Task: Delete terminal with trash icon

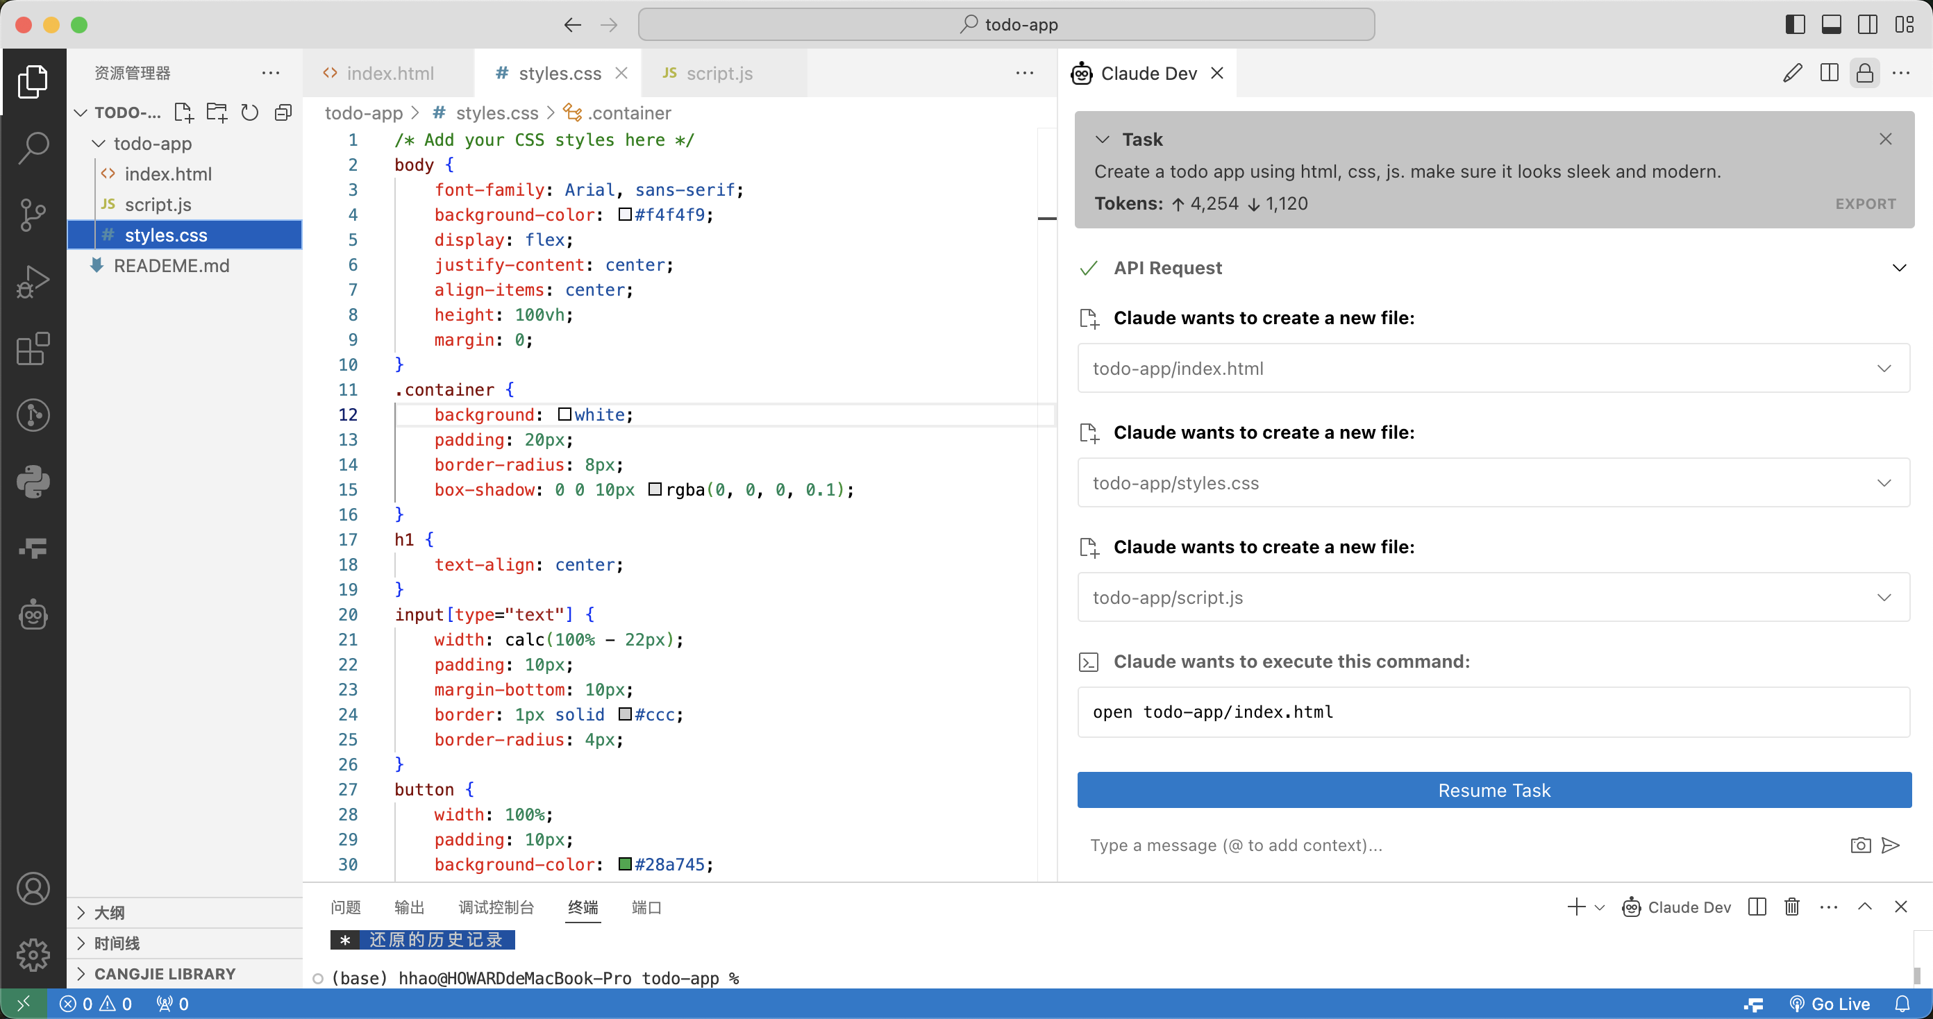Action: [x=1792, y=907]
